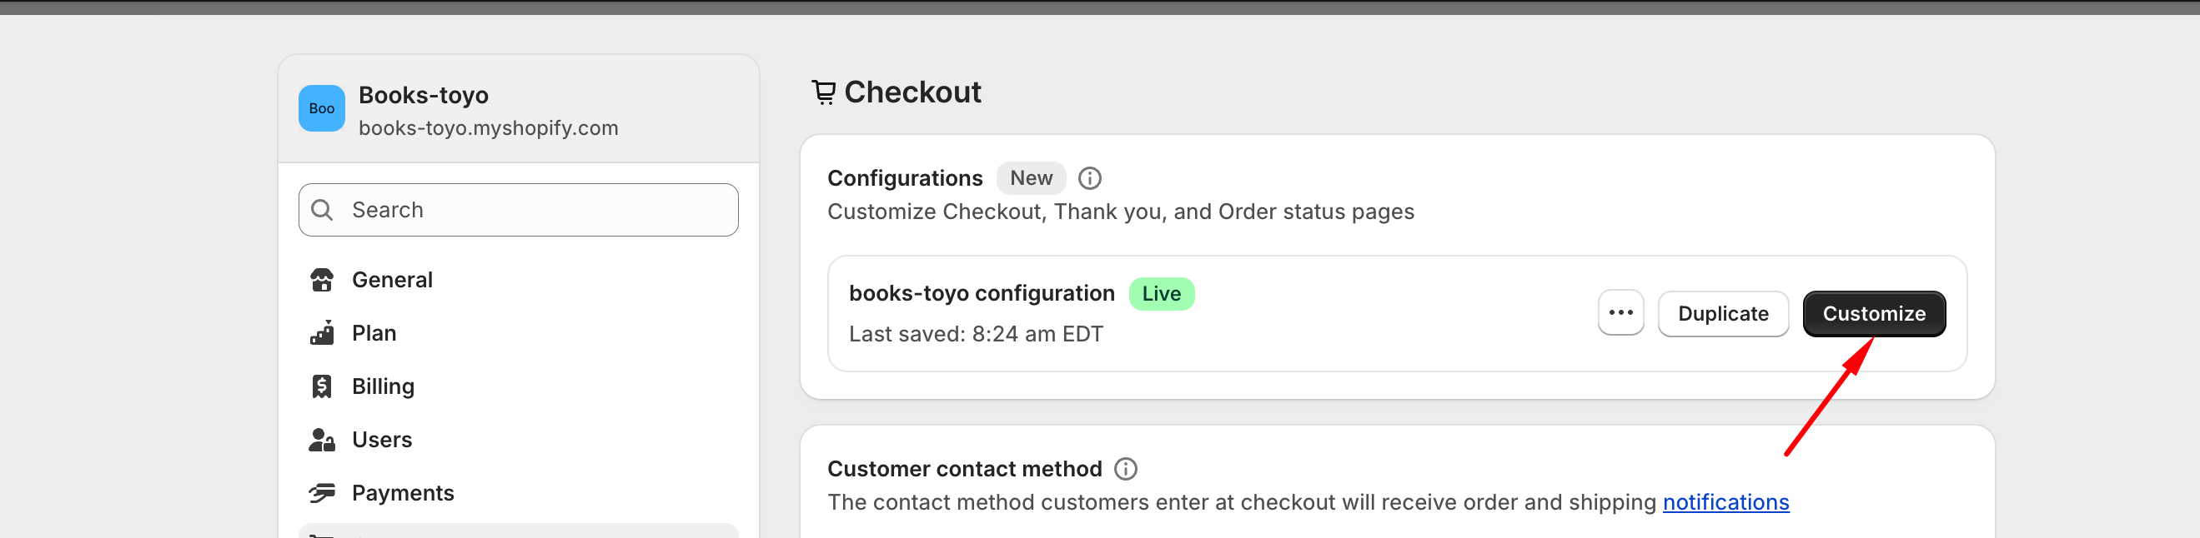Click the Billing receipt icon
This screenshot has height=538, width=2200.
pyautogui.click(x=322, y=386)
